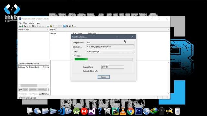The height and width of the screenshot is (116, 207).
Task: Launch Visual Studio Code from the dock
Action: (x=61, y=111)
